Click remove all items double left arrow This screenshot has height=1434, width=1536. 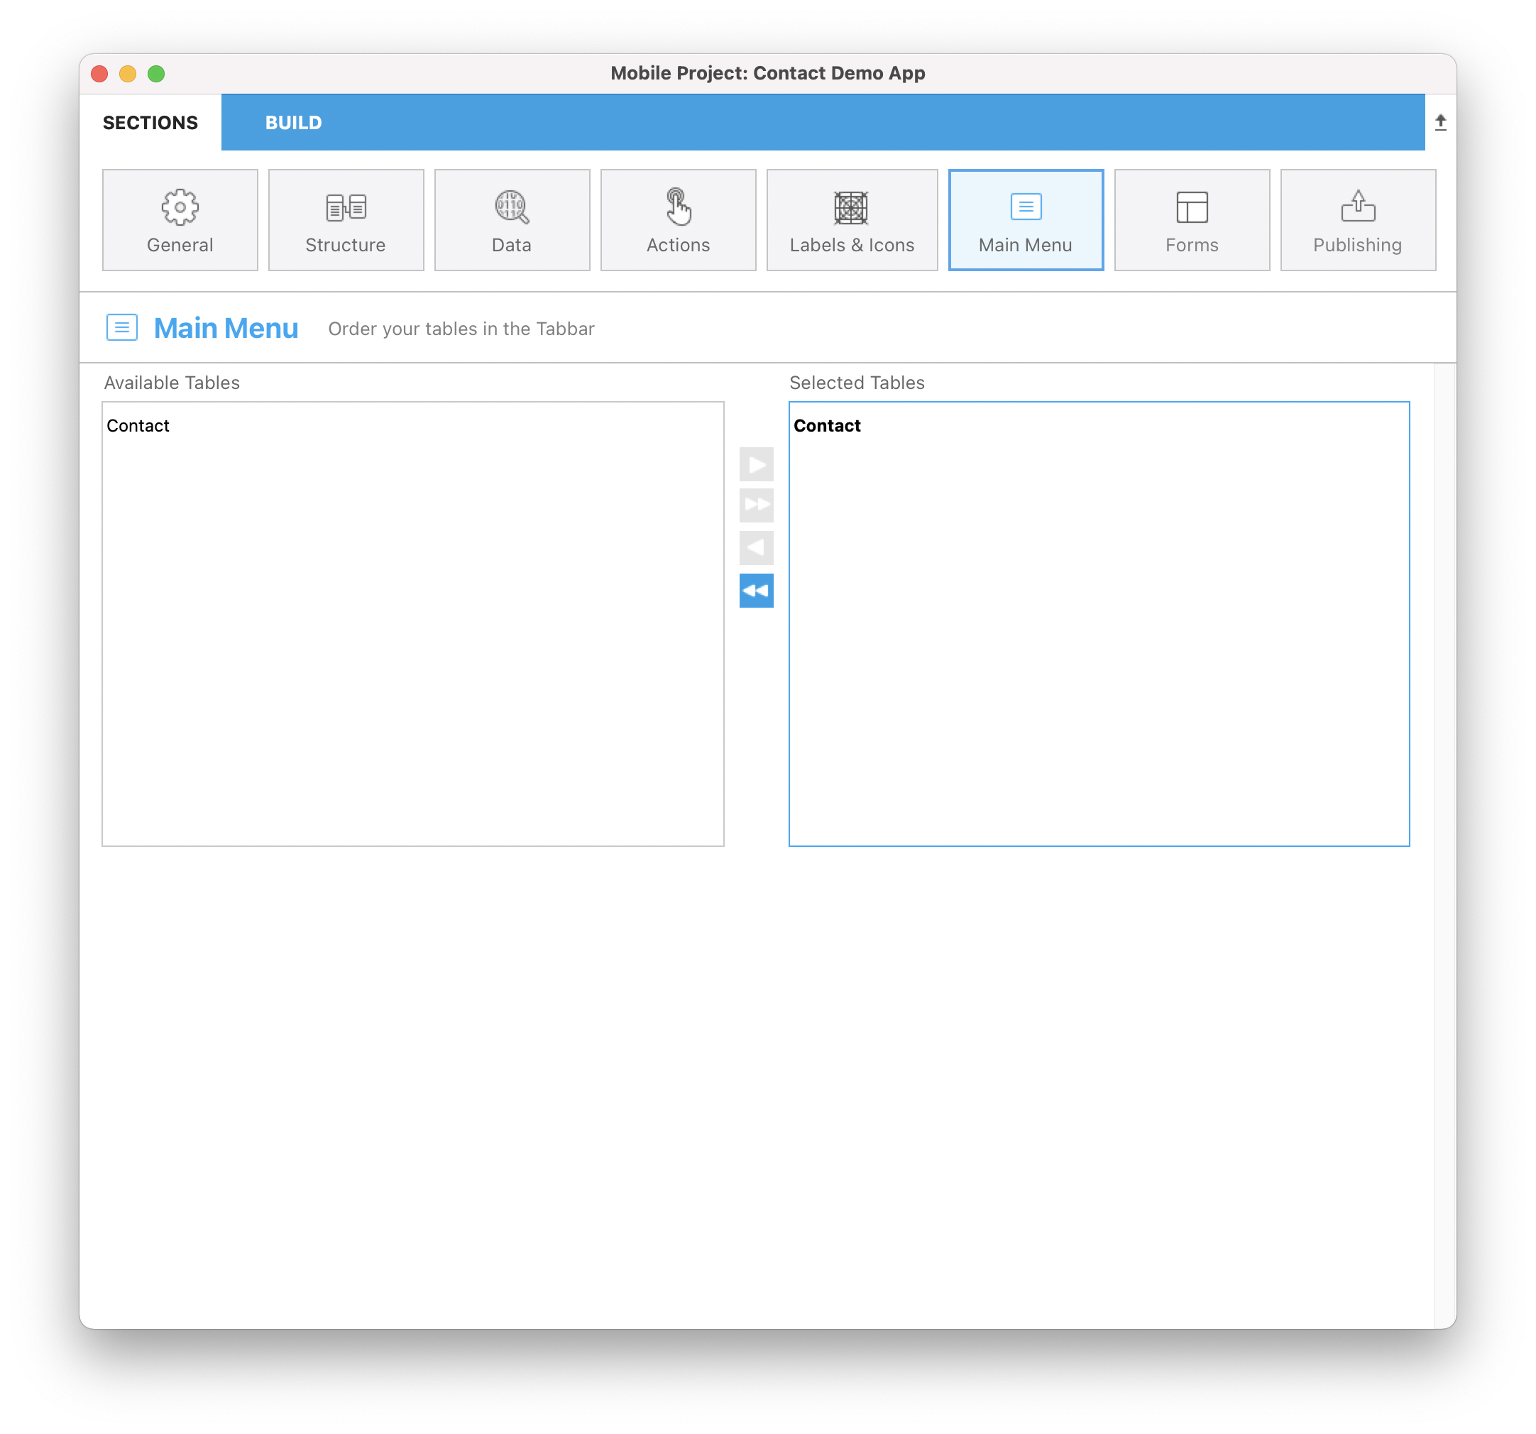point(756,589)
